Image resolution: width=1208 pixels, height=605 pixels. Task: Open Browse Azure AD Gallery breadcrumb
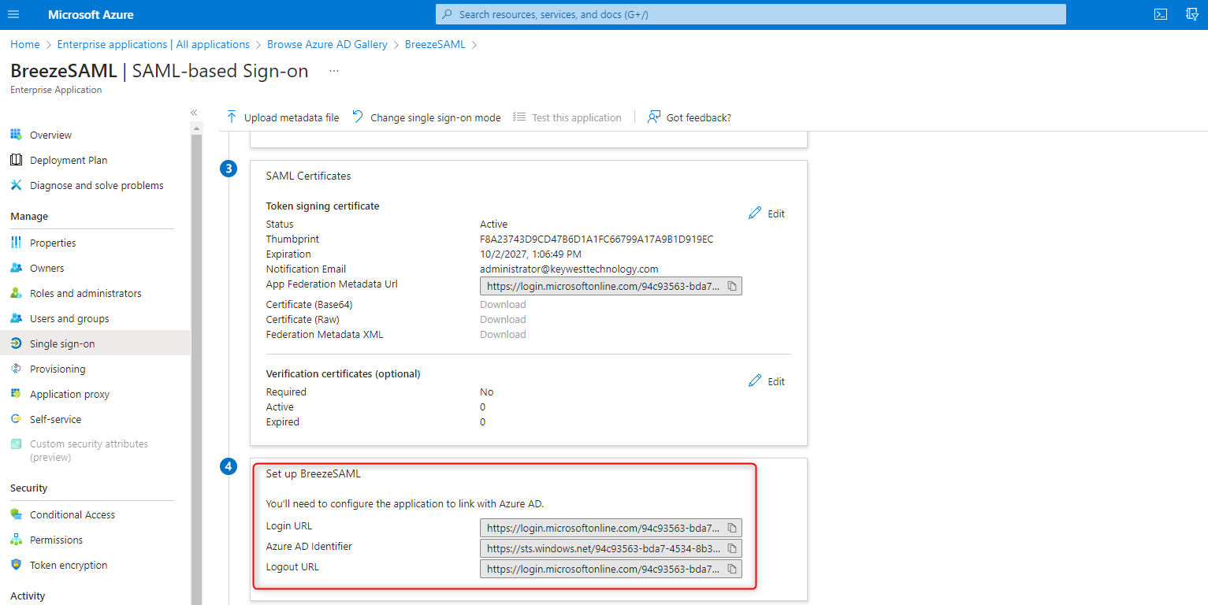pyautogui.click(x=327, y=44)
